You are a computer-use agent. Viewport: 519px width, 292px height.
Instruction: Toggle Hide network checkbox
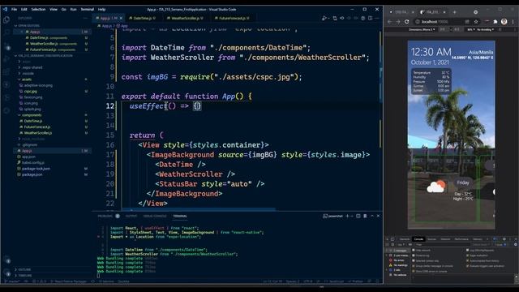(x=414, y=251)
